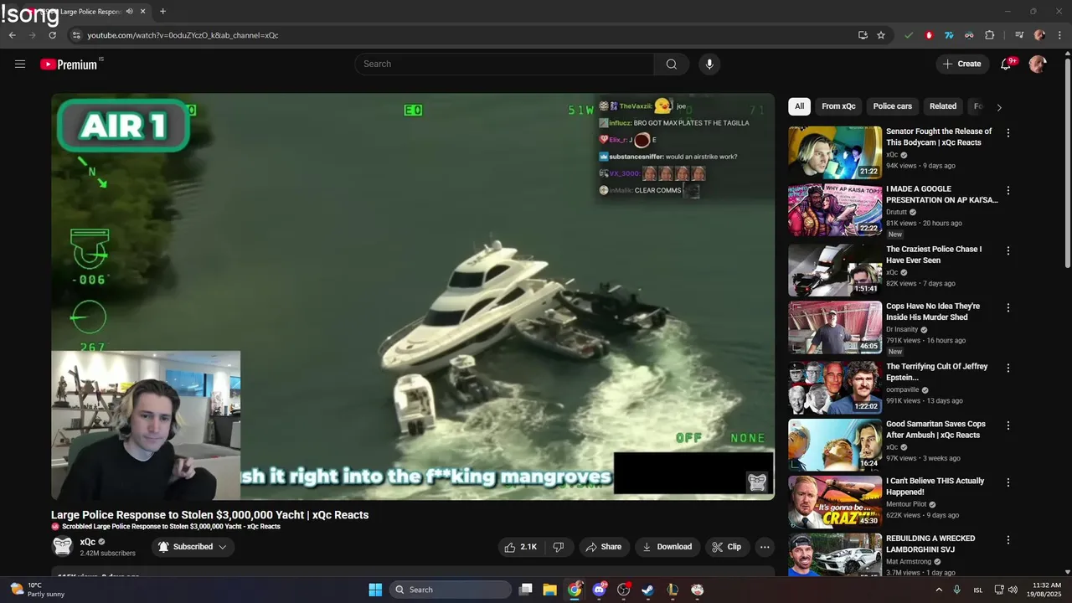Open xQc channel avatar under the video
Image resolution: width=1072 pixels, height=603 pixels.
tap(63, 547)
